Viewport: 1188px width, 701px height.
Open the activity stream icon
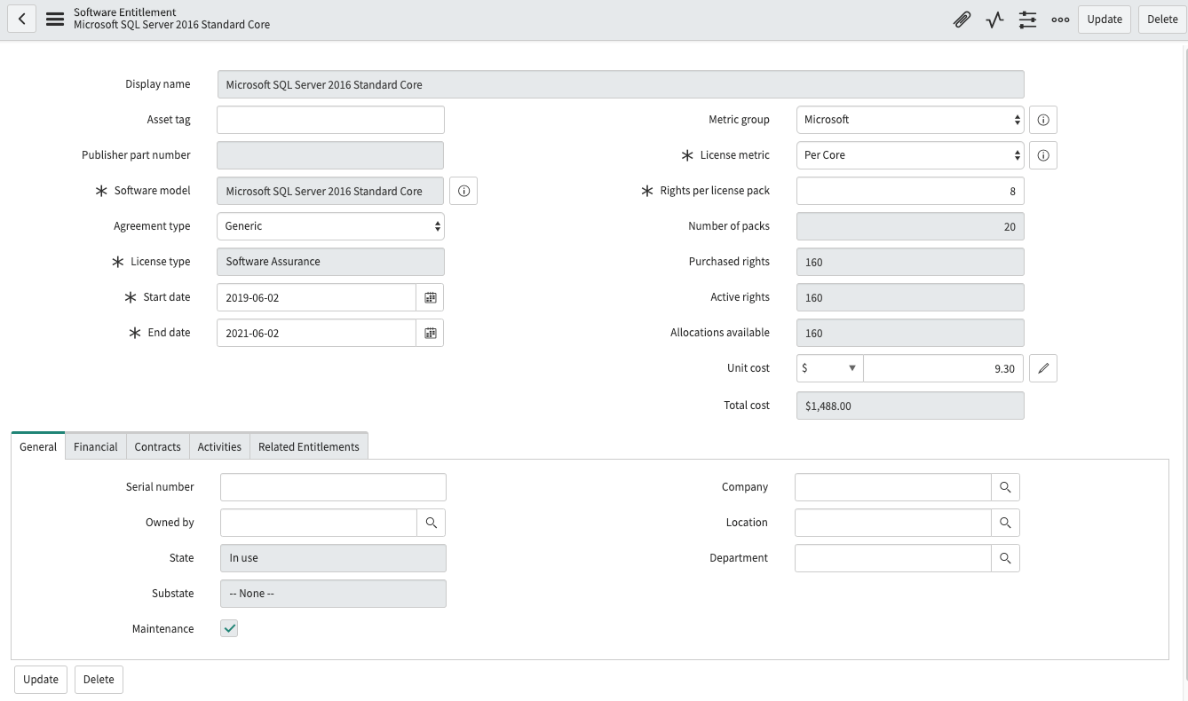(994, 19)
